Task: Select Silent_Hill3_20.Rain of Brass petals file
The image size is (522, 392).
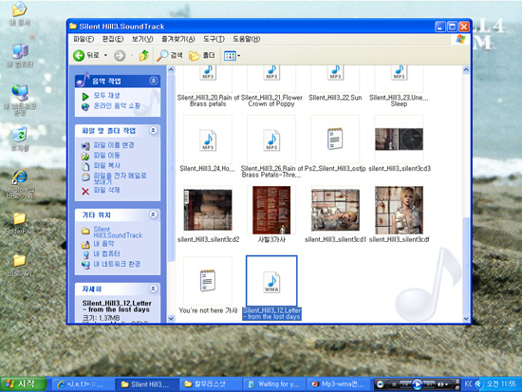Action: pos(208,86)
